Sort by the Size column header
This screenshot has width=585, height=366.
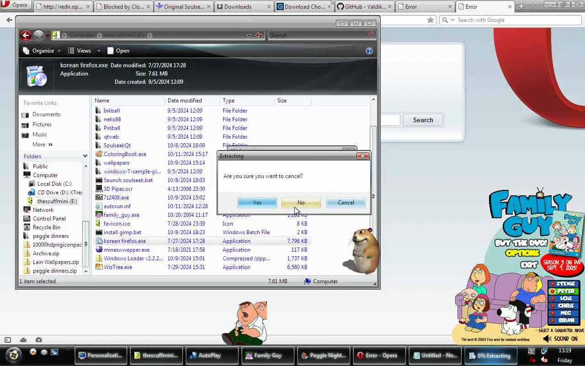(x=293, y=101)
